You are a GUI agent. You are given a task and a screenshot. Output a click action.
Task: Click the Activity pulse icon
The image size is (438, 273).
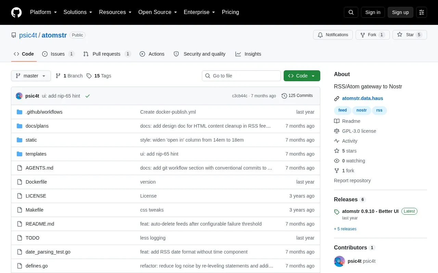[337, 141]
